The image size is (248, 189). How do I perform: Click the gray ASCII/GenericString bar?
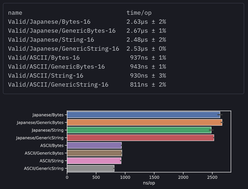tap(91, 168)
